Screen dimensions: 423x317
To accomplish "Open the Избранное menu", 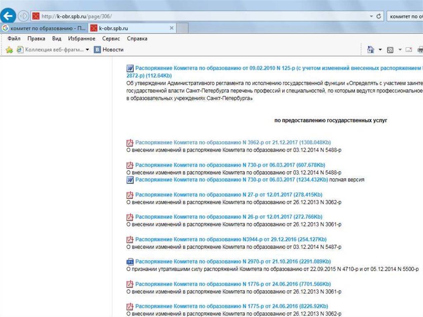I will pos(82,38).
